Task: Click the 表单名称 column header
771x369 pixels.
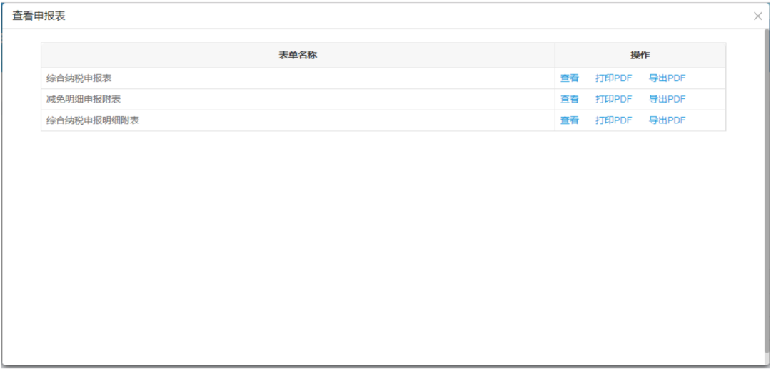Action: pyautogui.click(x=298, y=55)
